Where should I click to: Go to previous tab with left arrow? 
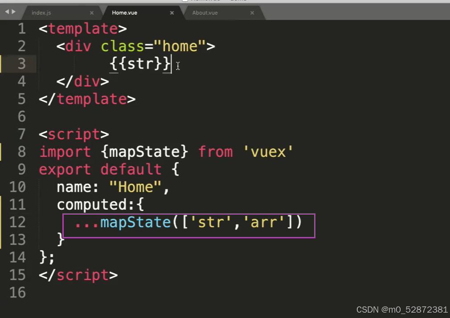(7, 12)
